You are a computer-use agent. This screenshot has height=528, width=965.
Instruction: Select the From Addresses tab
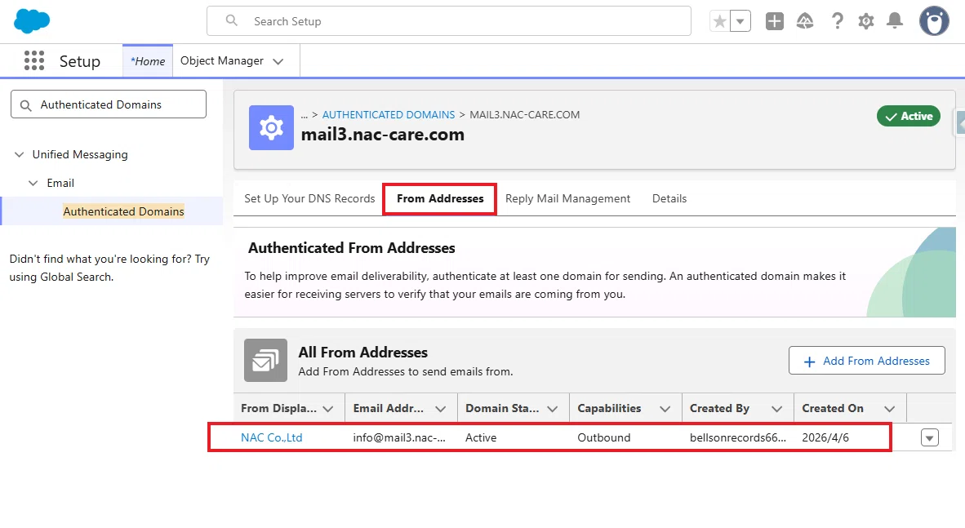[440, 198]
